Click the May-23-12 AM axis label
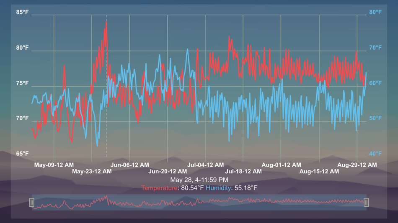 pyautogui.click(x=92, y=172)
